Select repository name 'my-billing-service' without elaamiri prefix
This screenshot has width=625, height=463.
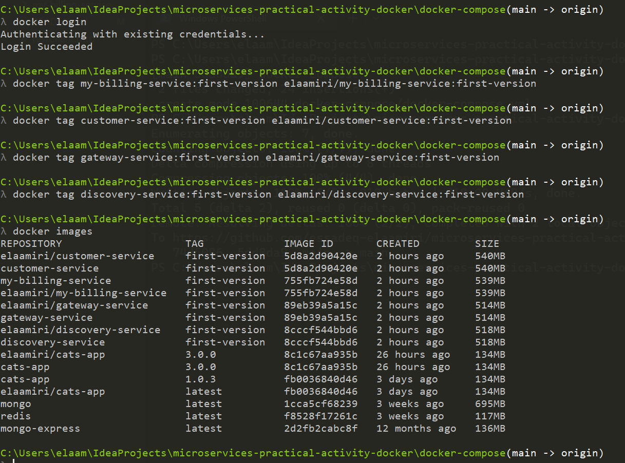click(56, 281)
